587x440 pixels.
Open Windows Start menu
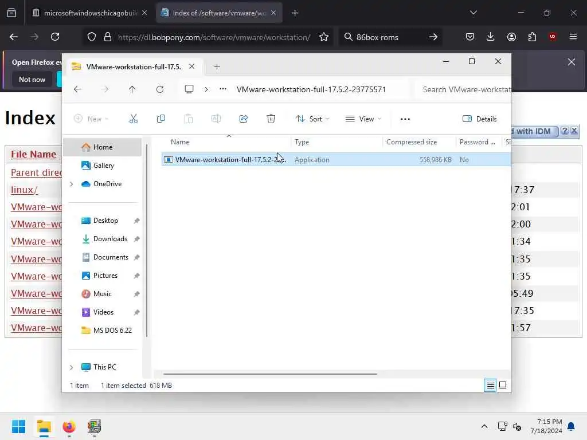pyautogui.click(x=19, y=426)
